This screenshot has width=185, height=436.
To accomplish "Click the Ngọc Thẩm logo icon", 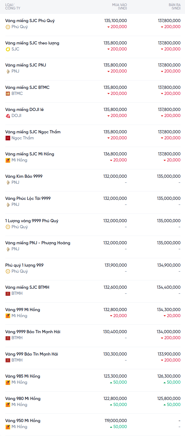I will point(8,138).
